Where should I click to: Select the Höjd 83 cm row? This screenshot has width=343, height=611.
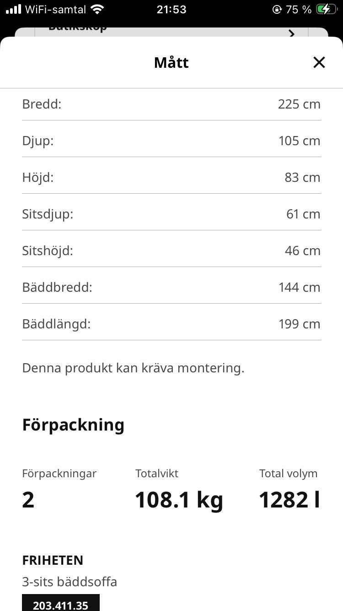point(171,178)
